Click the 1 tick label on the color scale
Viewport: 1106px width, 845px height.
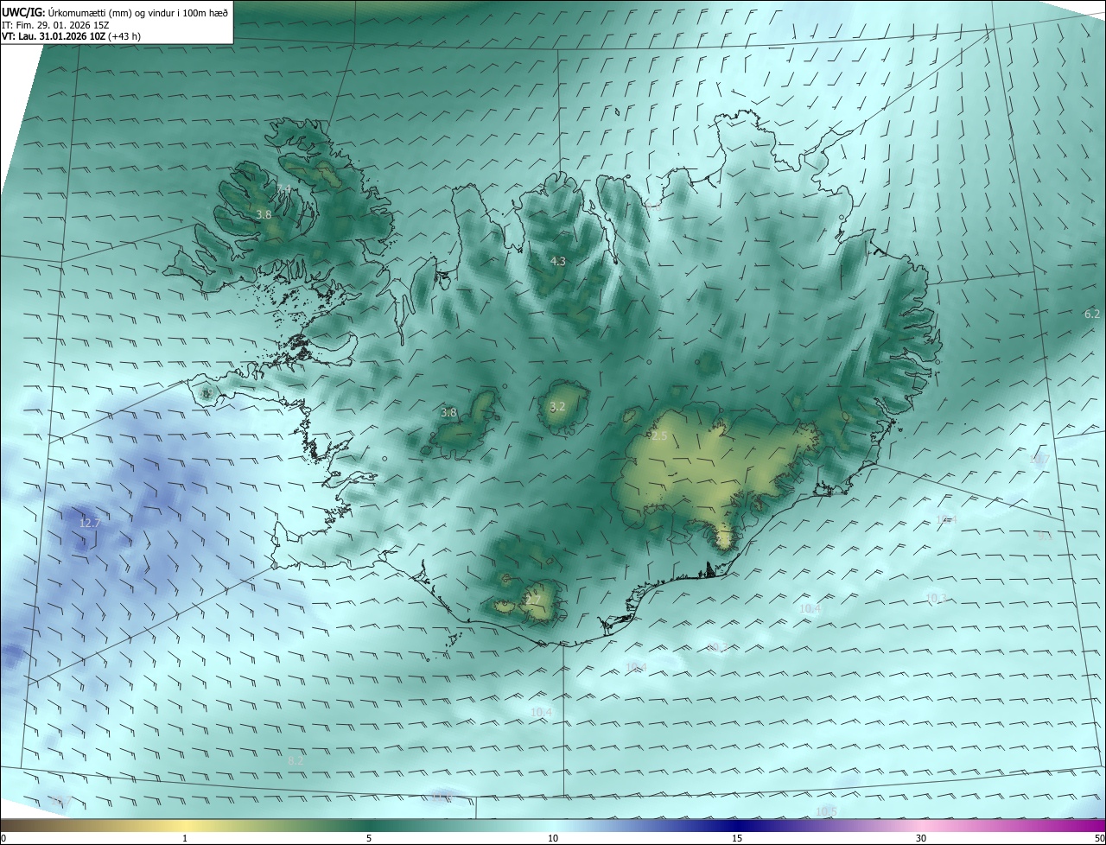[x=185, y=838]
